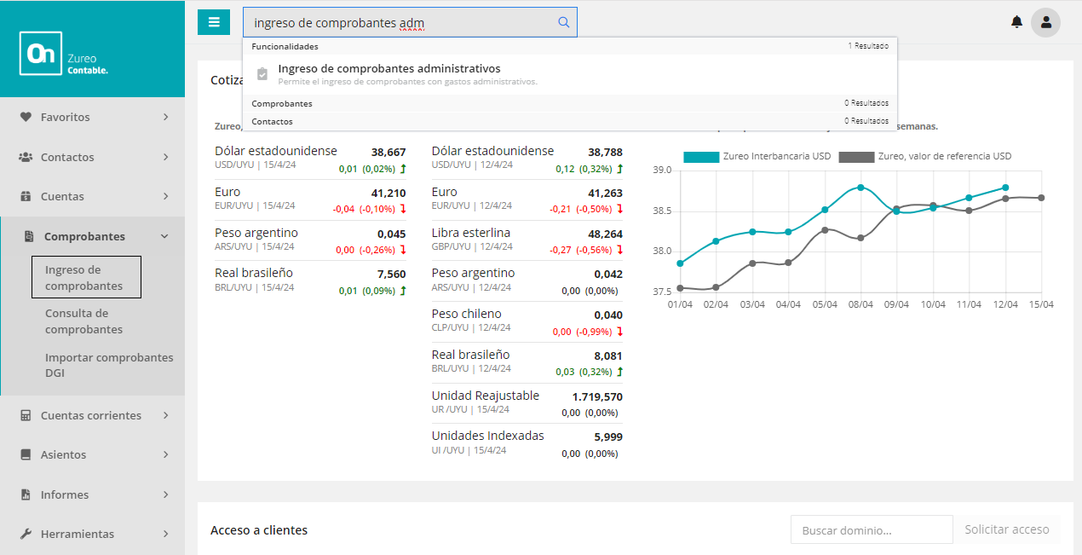Open Consulta de comprobantes submenu item
The image size is (1082, 555).
(83, 321)
